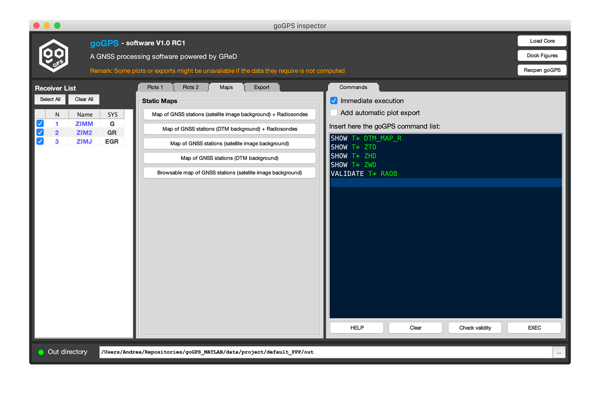This screenshot has height=403, width=600.
Task: Click the highlighted empty command line
Action: (446, 183)
